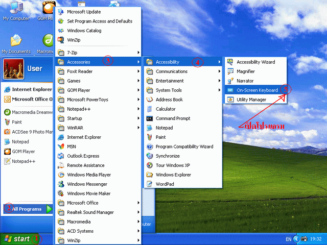This screenshot has width=327, height=245.
Task: Open Windows Catalog icon
Action: [61, 31]
